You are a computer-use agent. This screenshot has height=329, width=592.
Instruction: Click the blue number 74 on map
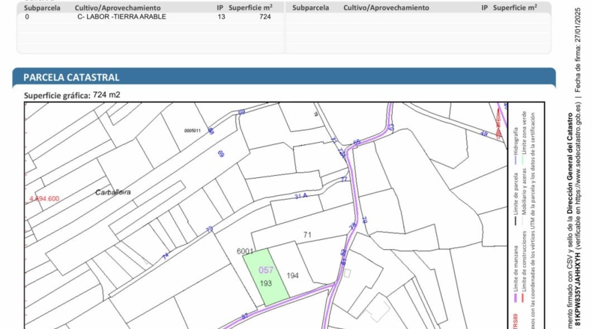166,256
